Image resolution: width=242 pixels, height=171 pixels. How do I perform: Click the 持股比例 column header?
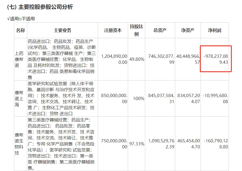pos(137,30)
